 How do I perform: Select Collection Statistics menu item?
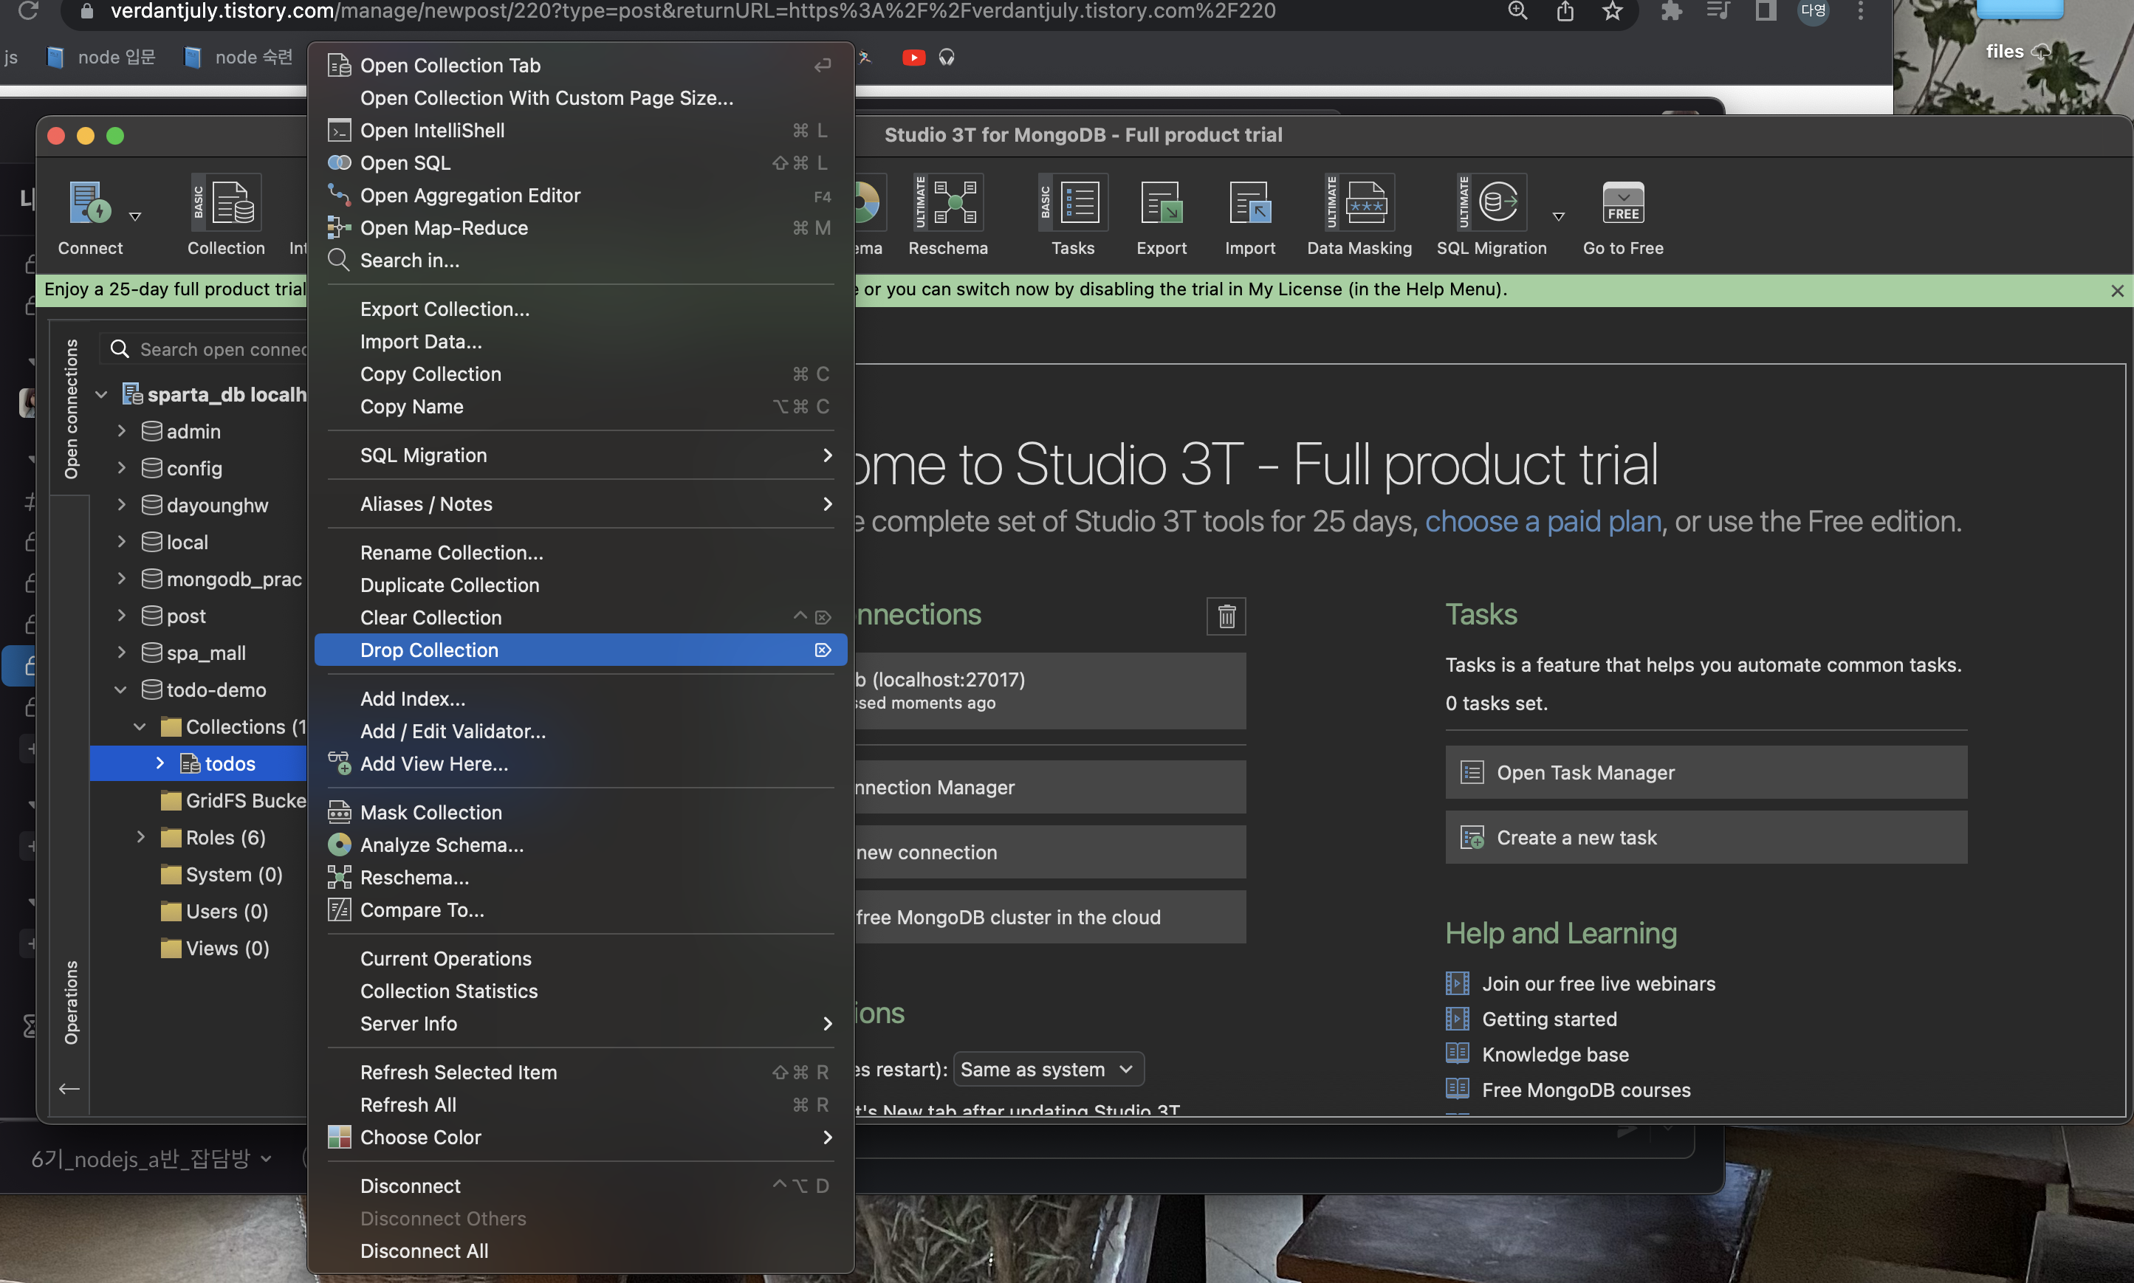tap(580, 991)
